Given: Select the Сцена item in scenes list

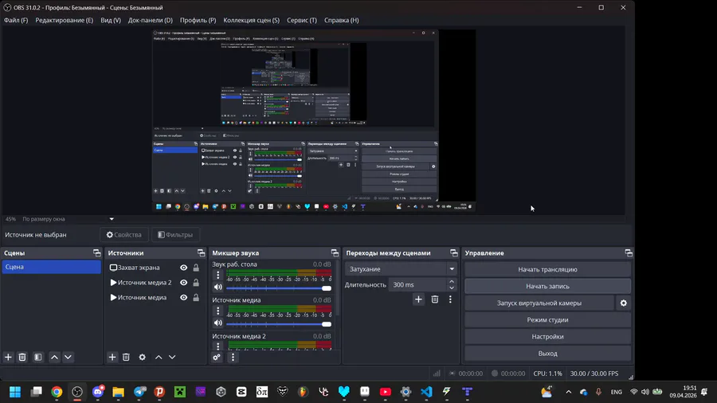Looking at the screenshot, I should tap(51, 267).
